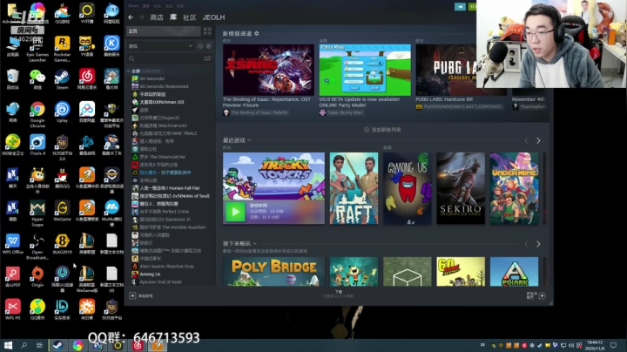
Task: Go back with the Steam back arrow
Action: tap(131, 17)
